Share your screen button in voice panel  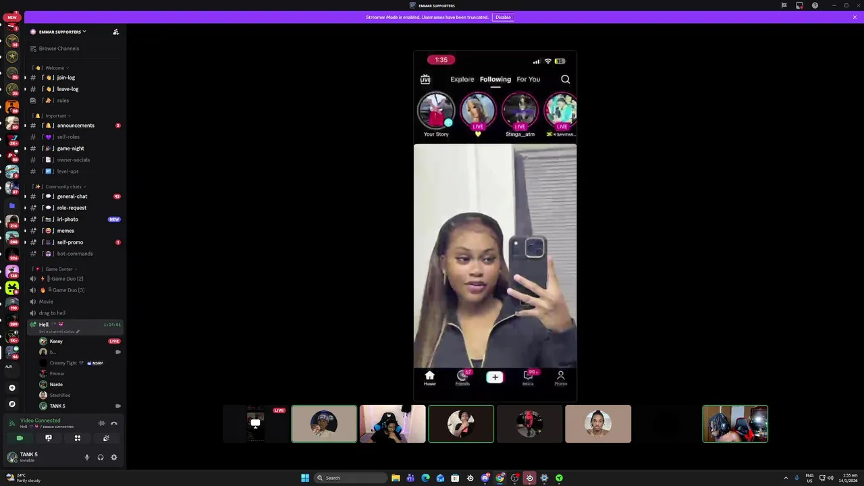tap(49, 438)
